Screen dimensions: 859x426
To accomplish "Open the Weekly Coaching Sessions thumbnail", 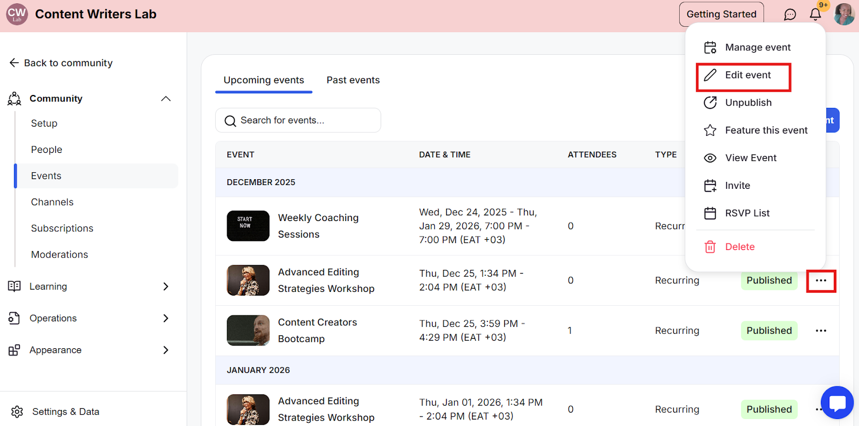I will click(x=248, y=226).
